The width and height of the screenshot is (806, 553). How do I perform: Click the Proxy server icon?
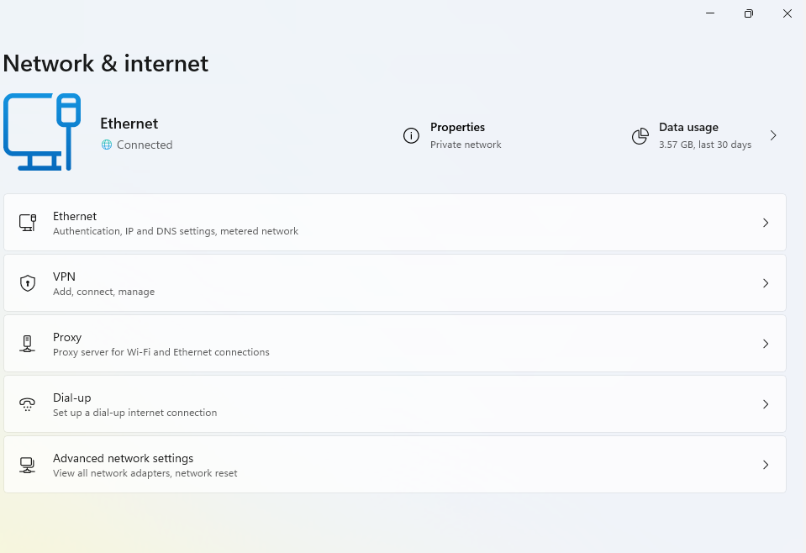click(28, 344)
